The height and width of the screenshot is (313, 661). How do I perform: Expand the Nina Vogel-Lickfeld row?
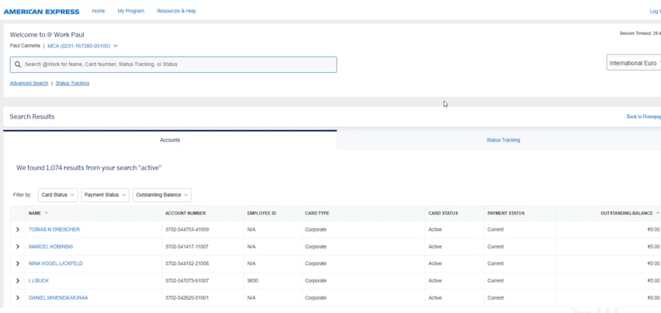click(x=18, y=264)
